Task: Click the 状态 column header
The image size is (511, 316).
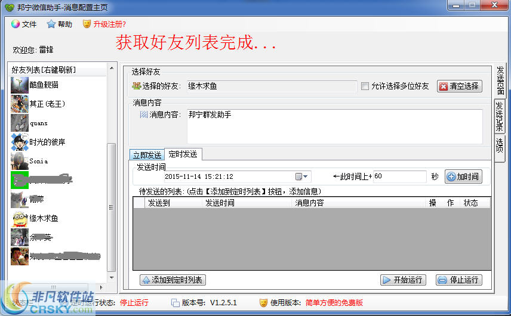Action: pyautogui.click(x=475, y=203)
